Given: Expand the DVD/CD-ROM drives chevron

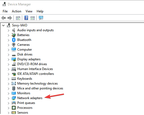Looking at the screenshot, I should click(x=8, y=64).
